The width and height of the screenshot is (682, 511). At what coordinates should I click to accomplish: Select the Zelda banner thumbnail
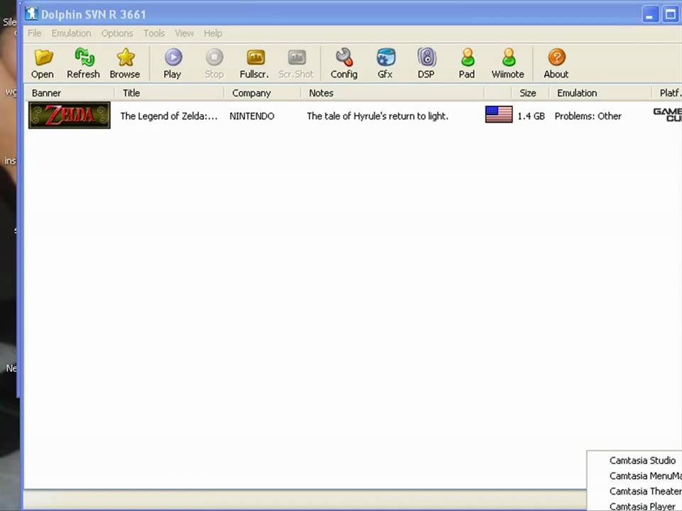coord(70,115)
